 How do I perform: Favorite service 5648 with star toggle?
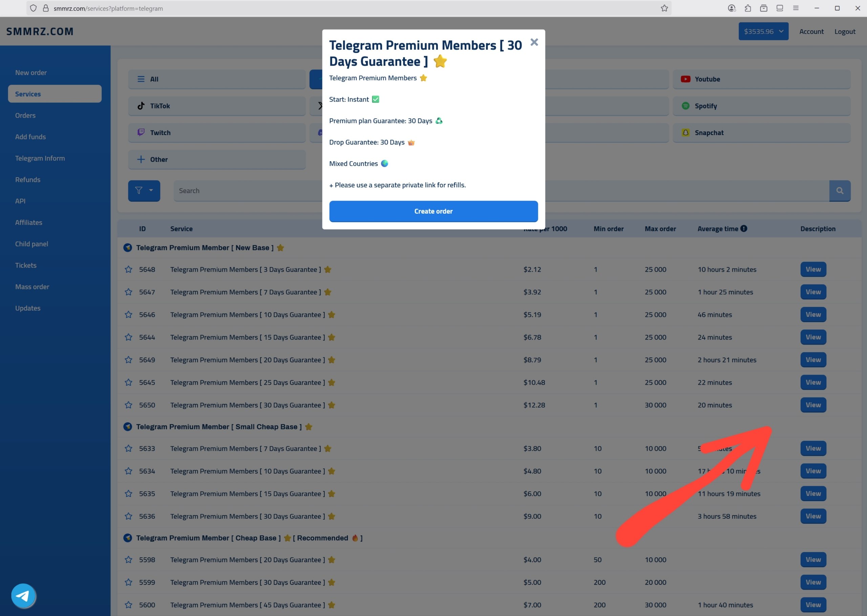coord(128,270)
